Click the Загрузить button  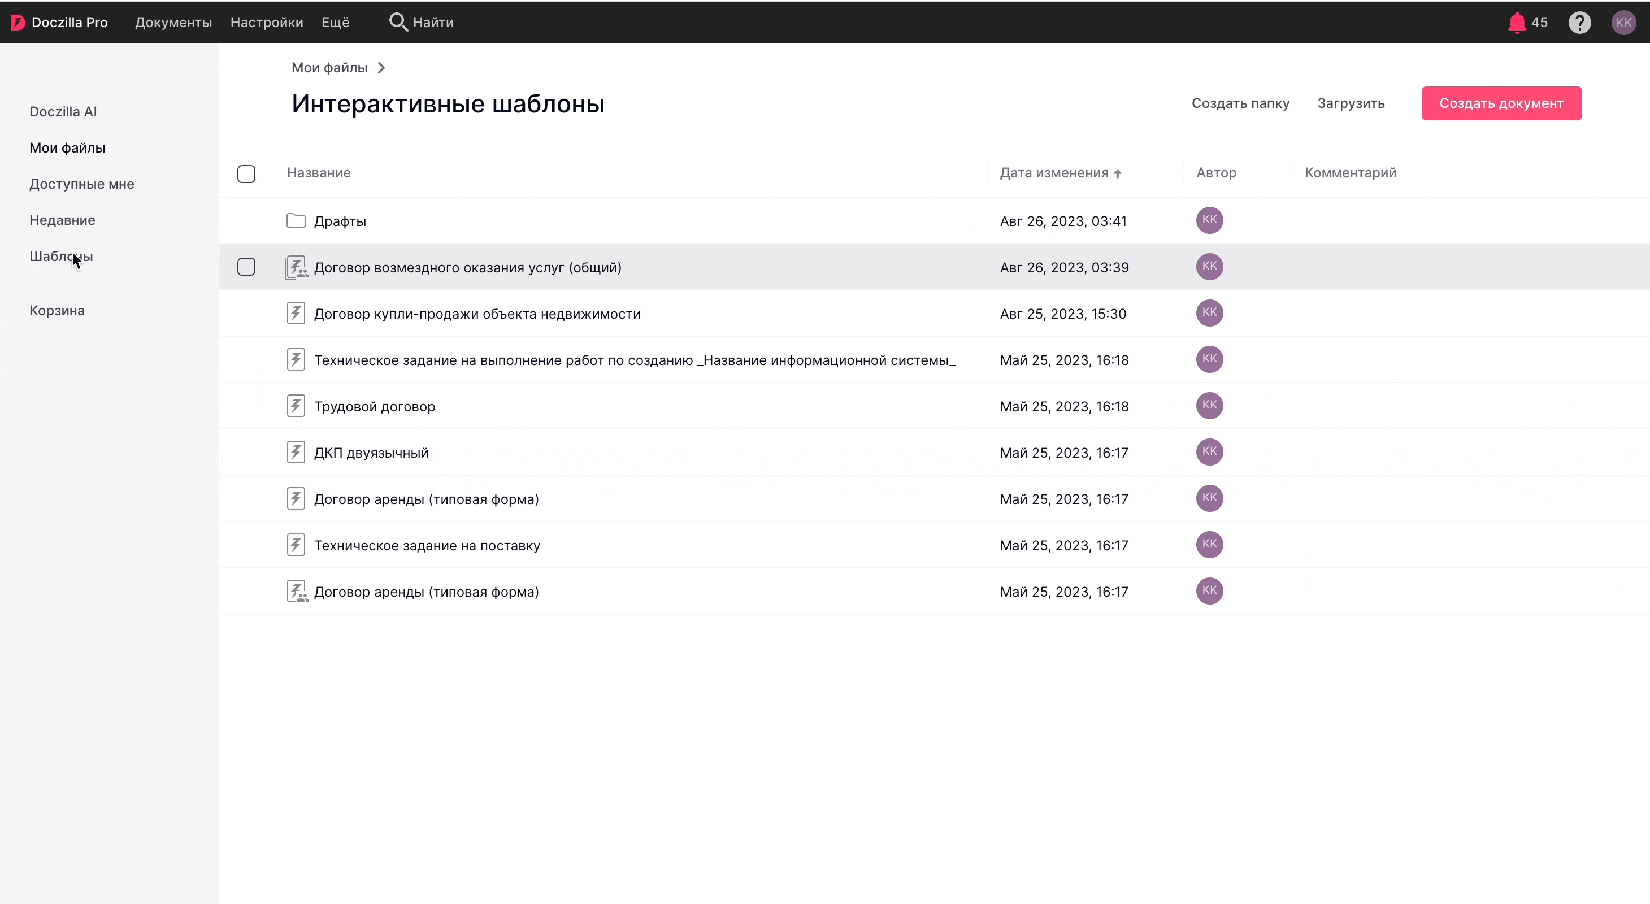coord(1351,103)
